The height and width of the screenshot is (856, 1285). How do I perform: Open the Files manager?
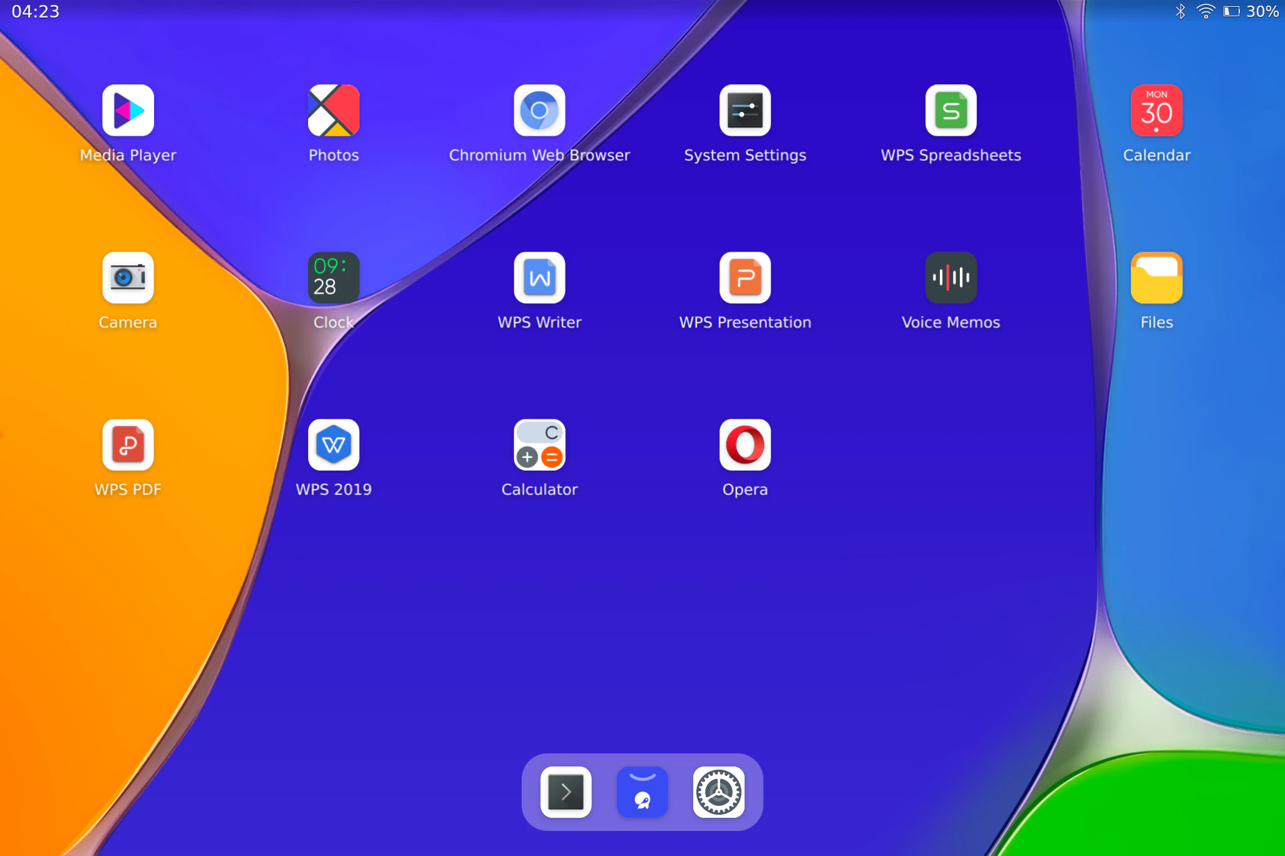[x=1155, y=277]
